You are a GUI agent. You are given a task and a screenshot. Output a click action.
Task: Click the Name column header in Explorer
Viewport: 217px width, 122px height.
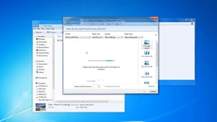pyautogui.click(x=60, y=36)
